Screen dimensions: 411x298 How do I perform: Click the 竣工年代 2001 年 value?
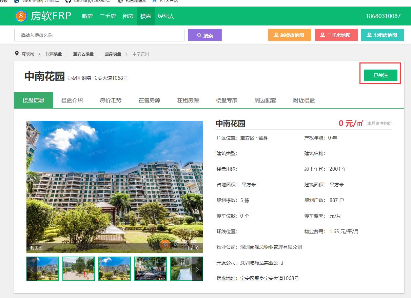pos(338,169)
